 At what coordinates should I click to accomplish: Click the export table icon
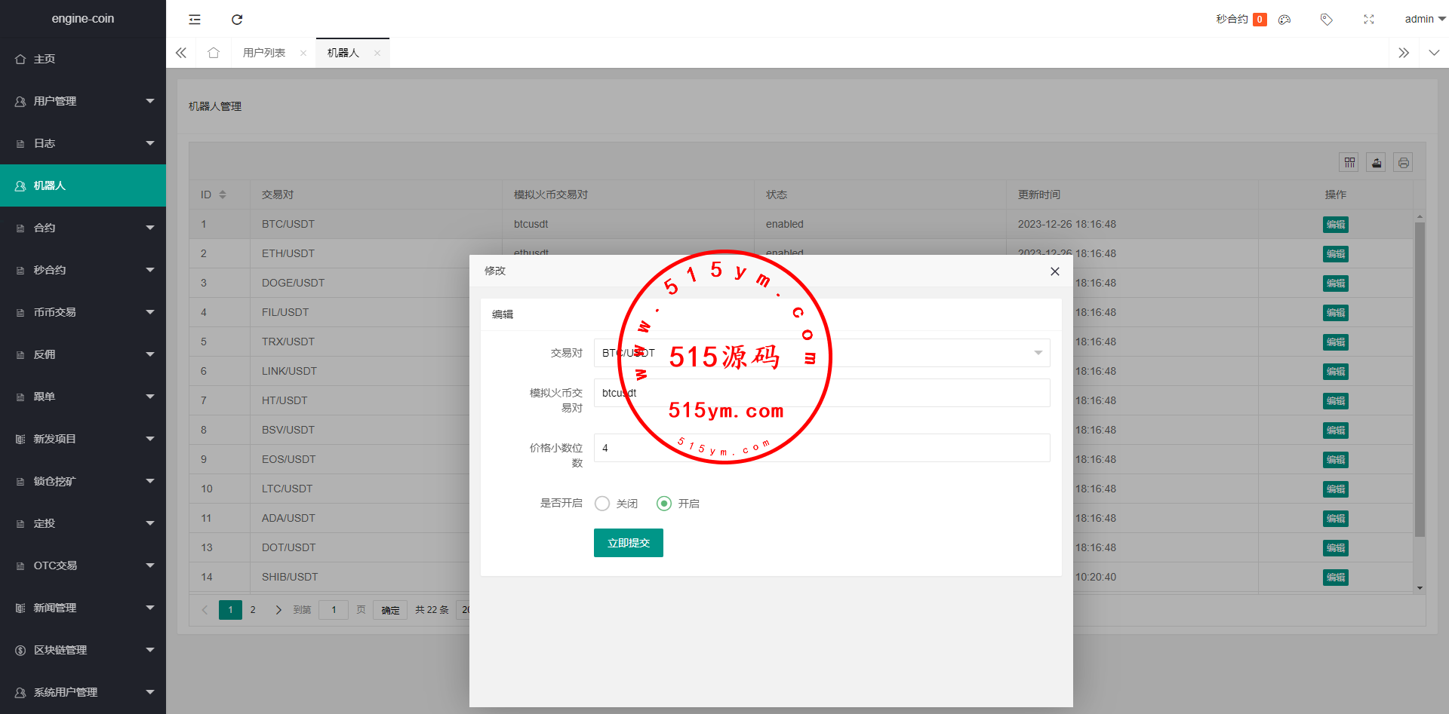(1377, 162)
